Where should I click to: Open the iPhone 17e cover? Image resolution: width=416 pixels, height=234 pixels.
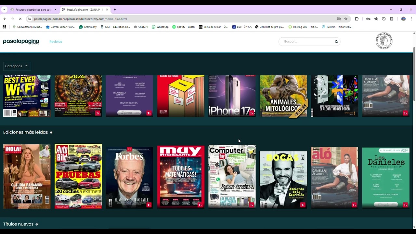point(232,96)
